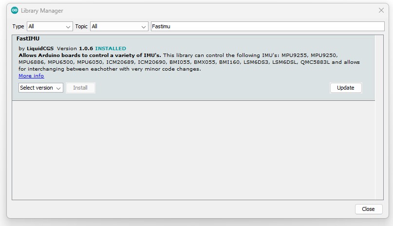Click the Update button for FastIMU
This screenshot has height=226, width=393.
pos(346,88)
